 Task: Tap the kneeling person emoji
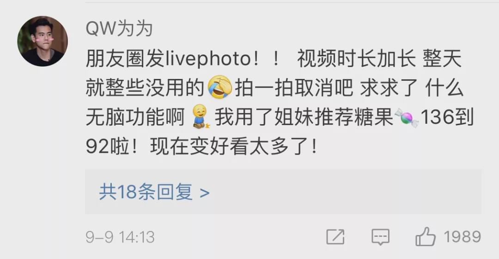point(200,116)
